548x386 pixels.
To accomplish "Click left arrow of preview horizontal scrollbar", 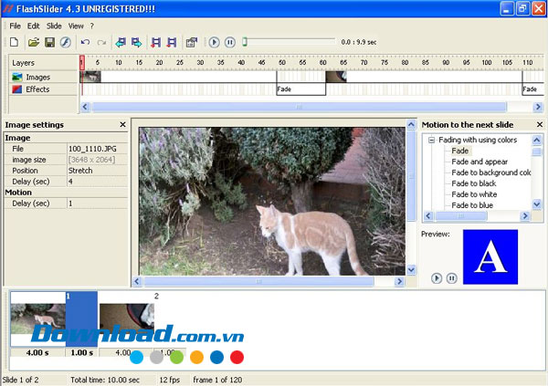I will pyautogui.click(x=137, y=281).
